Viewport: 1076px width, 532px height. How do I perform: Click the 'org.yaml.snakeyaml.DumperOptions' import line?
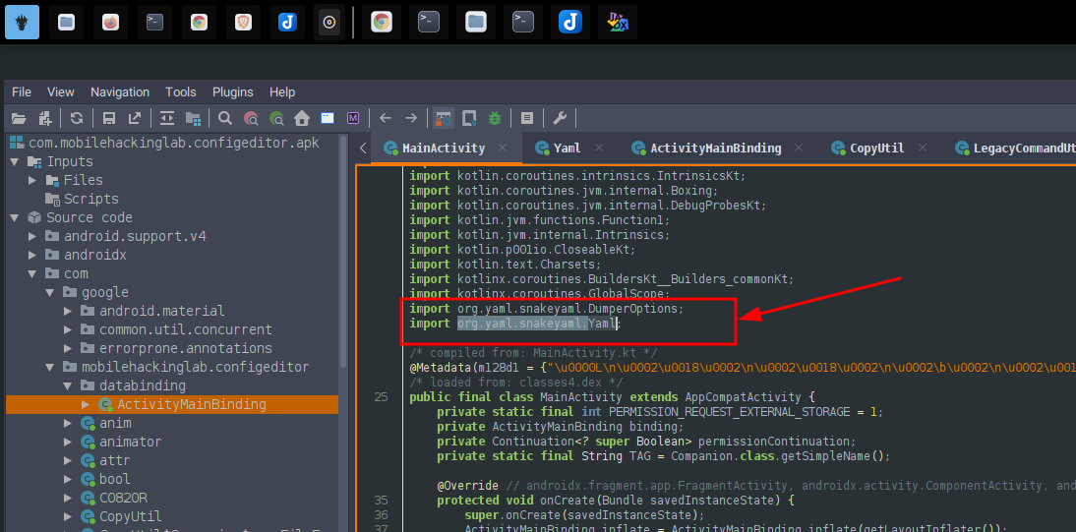pos(546,309)
